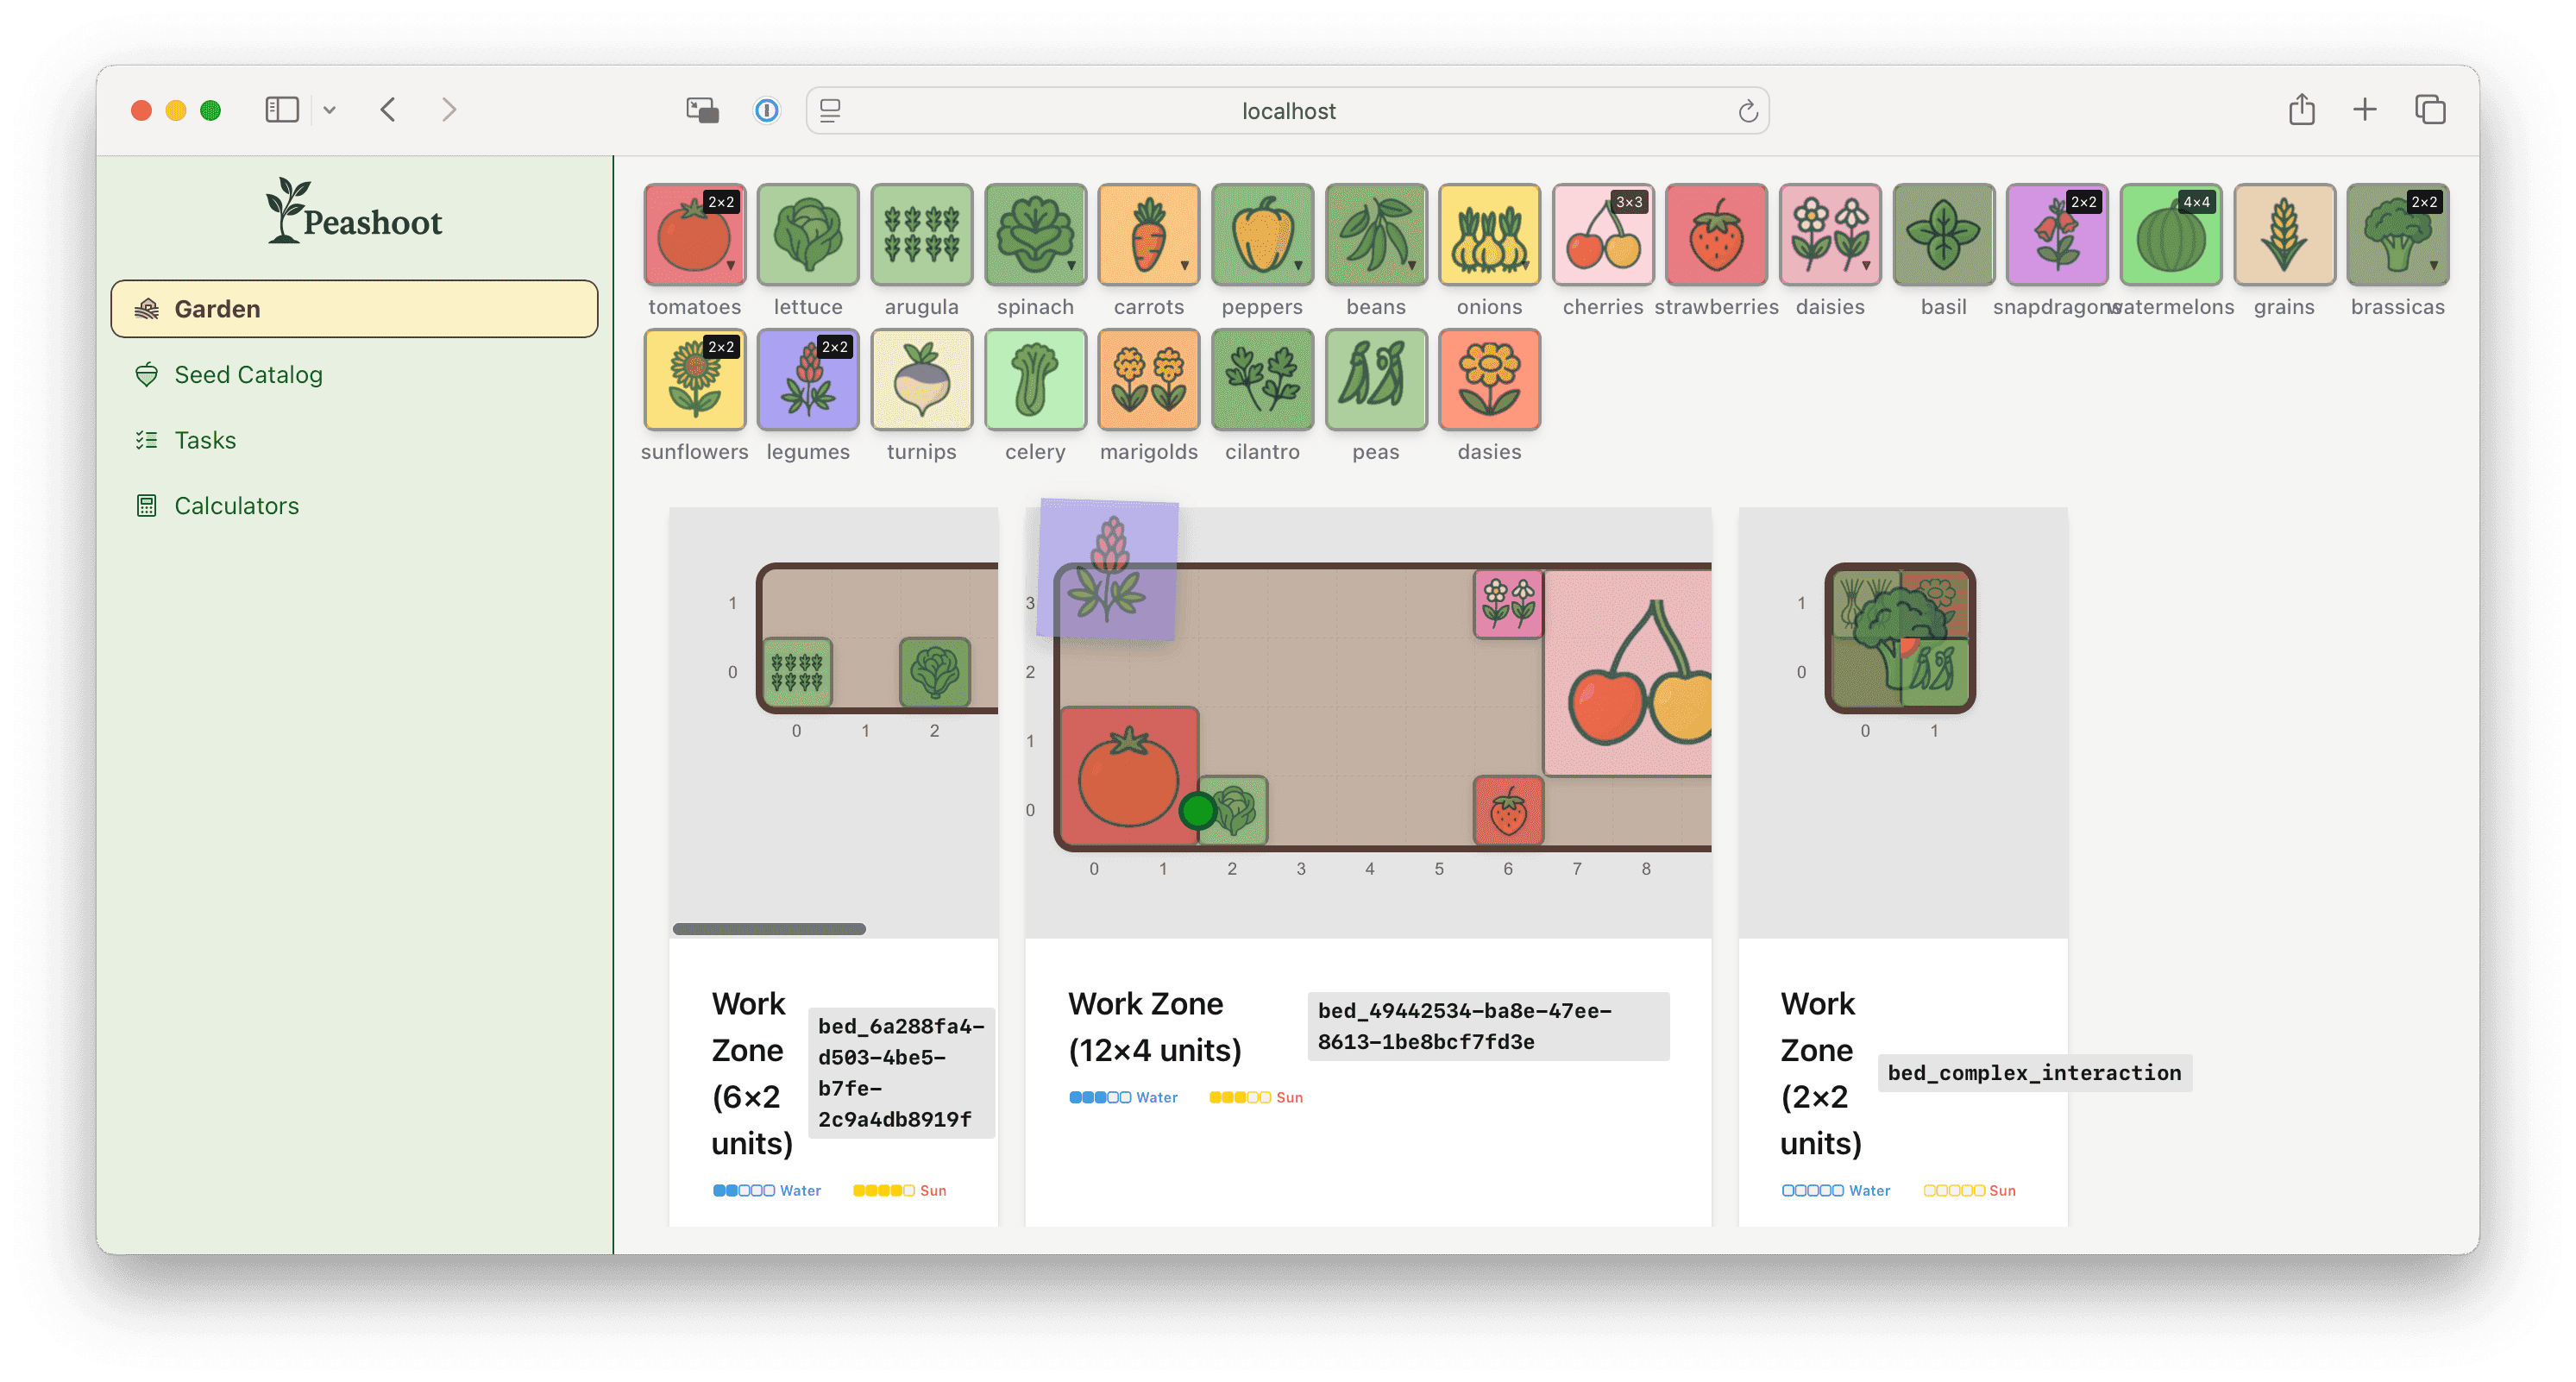
Task: Pick the onions seed tile
Action: pyautogui.click(x=1489, y=234)
